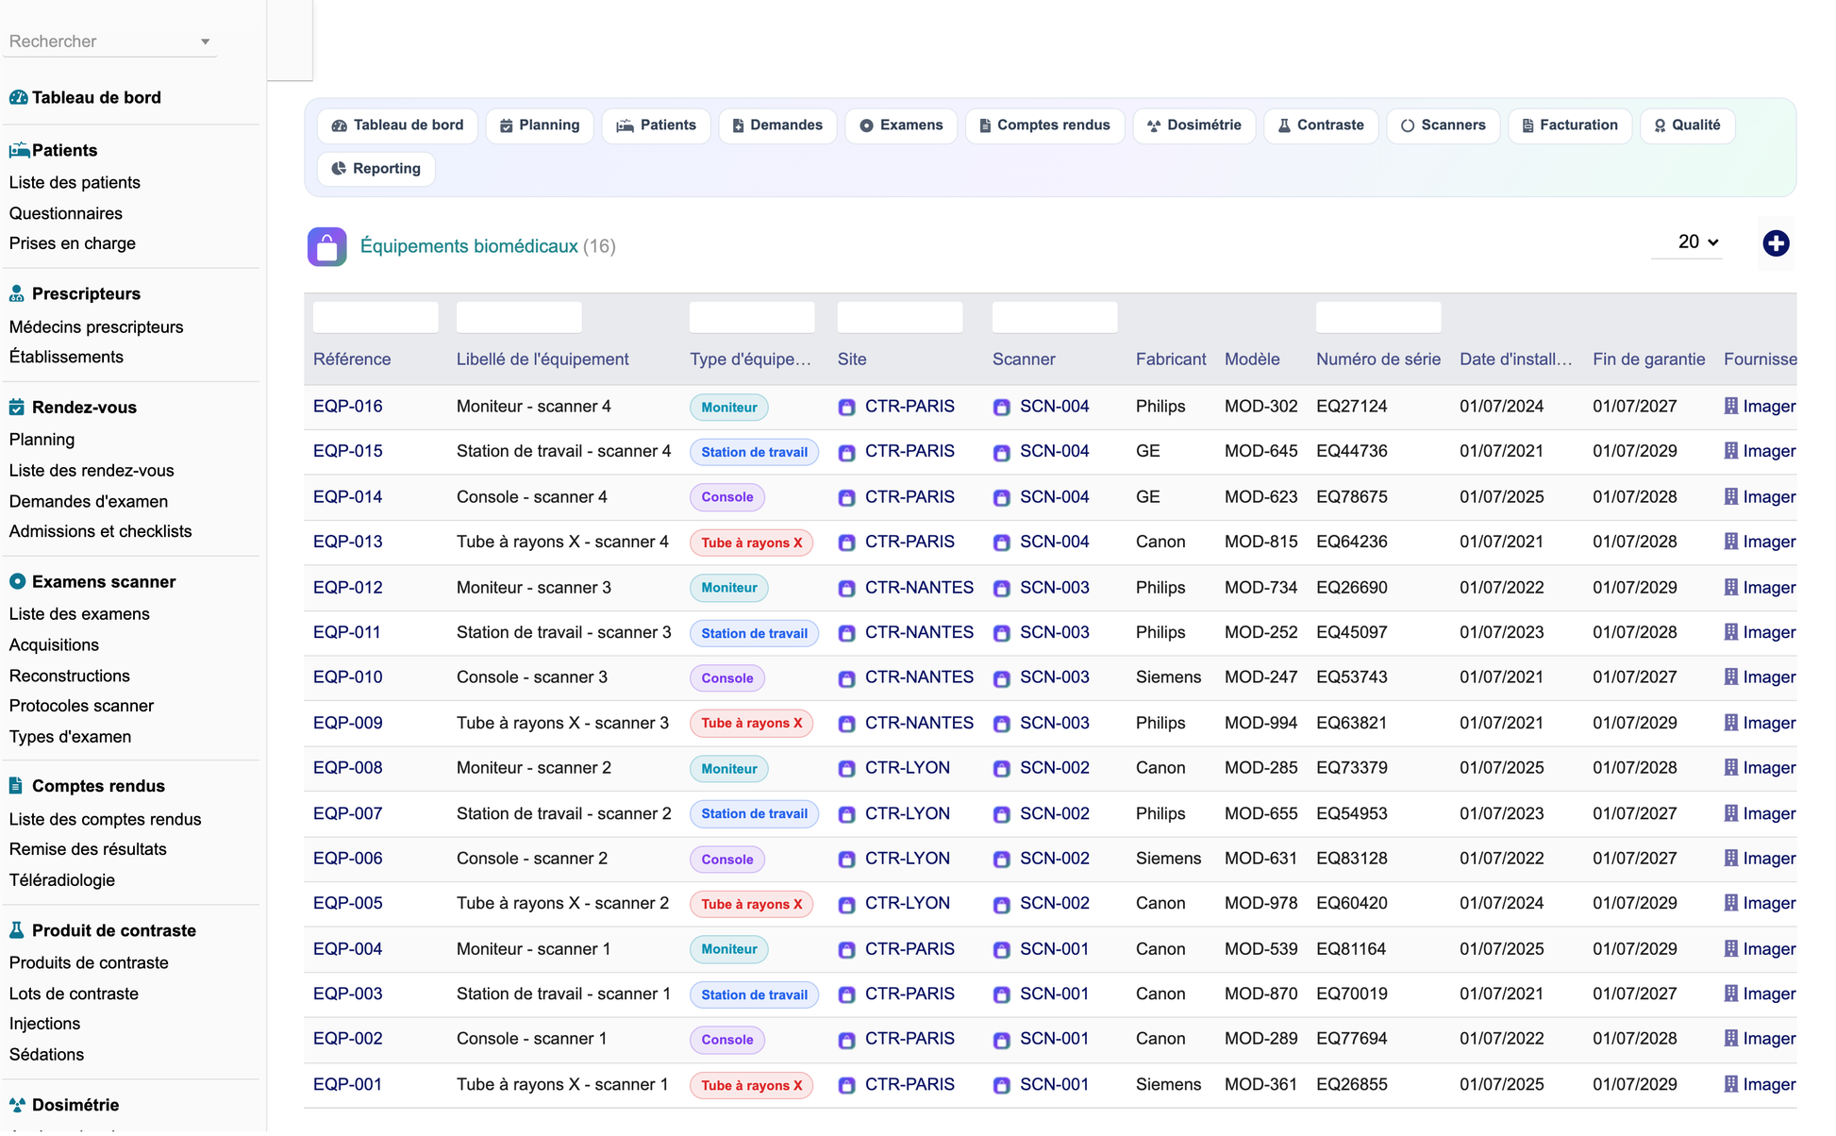This screenshot has height=1136, width=1836.
Task: Open the Reporting tab
Action: [x=376, y=169]
